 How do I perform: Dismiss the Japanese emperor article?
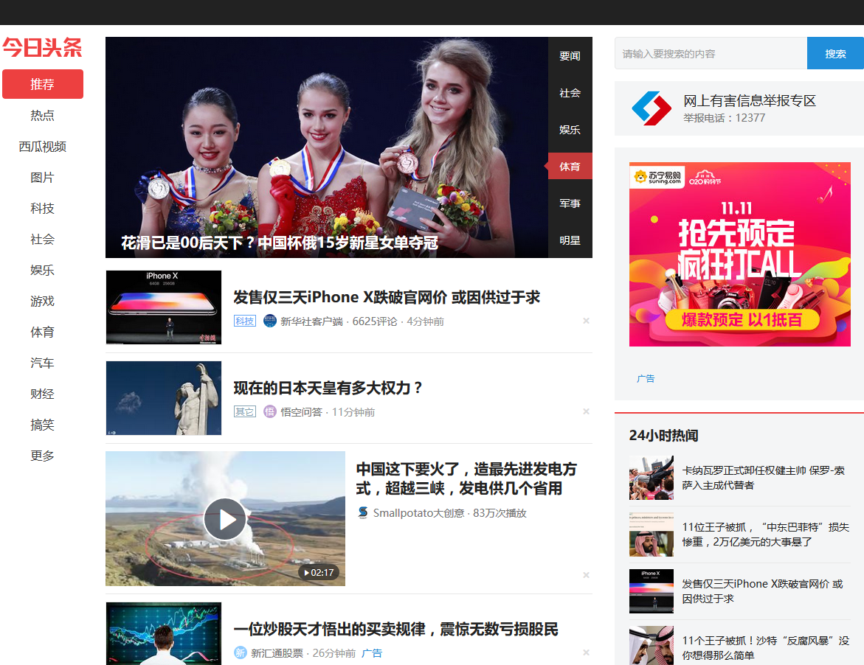(x=587, y=412)
